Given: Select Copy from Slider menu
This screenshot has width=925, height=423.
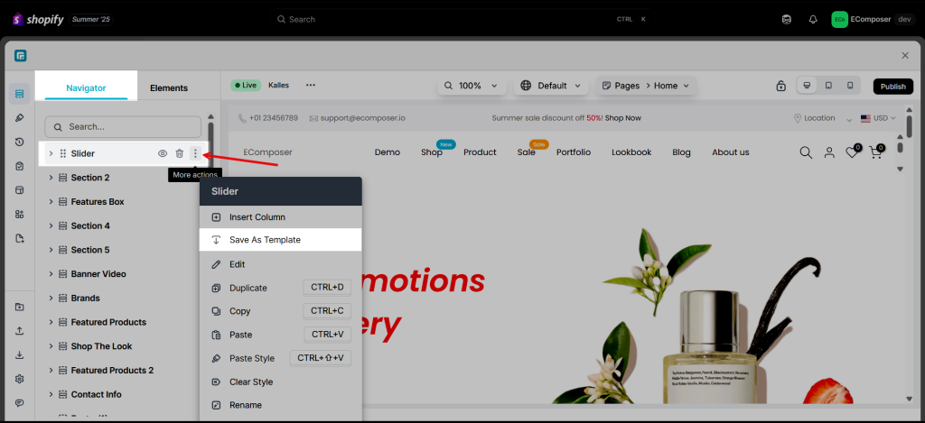Looking at the screenshot, I should [x=280, y=310].
